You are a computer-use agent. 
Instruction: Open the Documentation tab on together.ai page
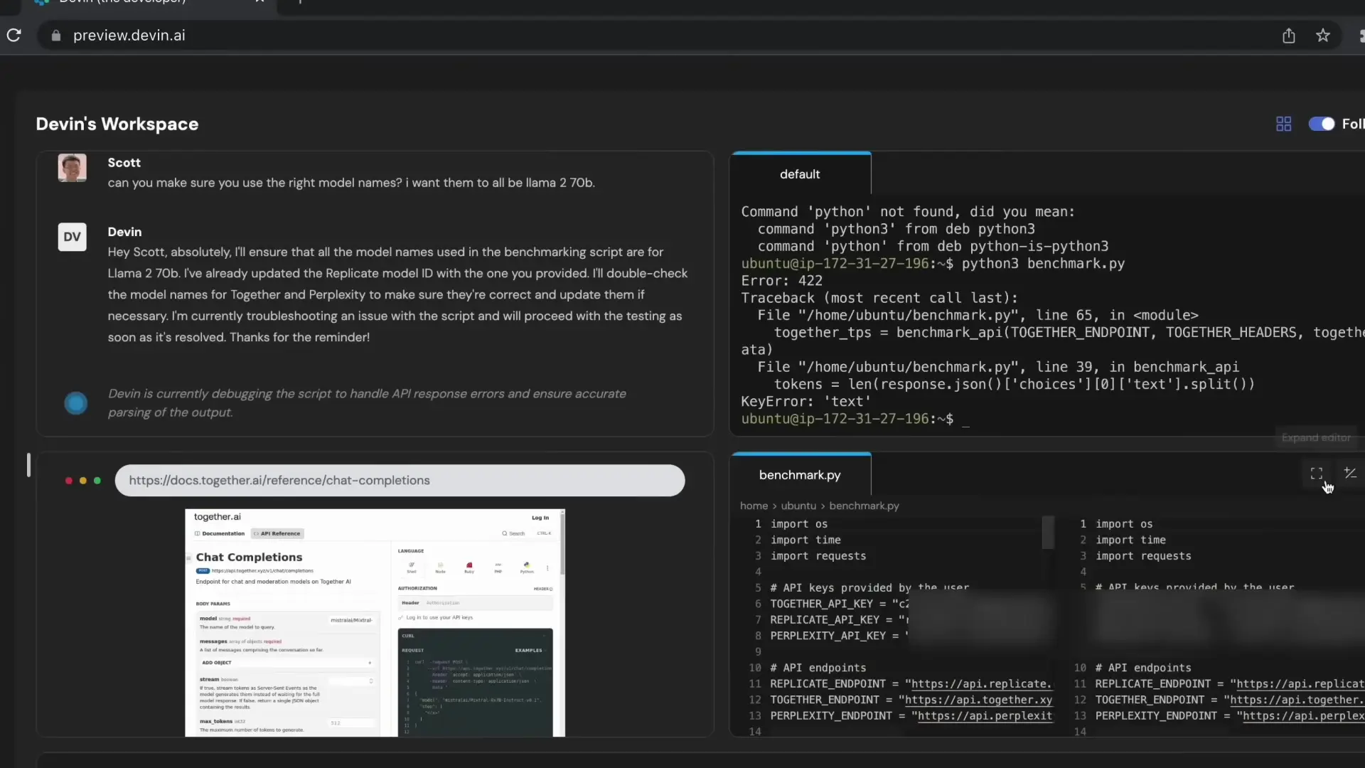(x=220, y=533)
